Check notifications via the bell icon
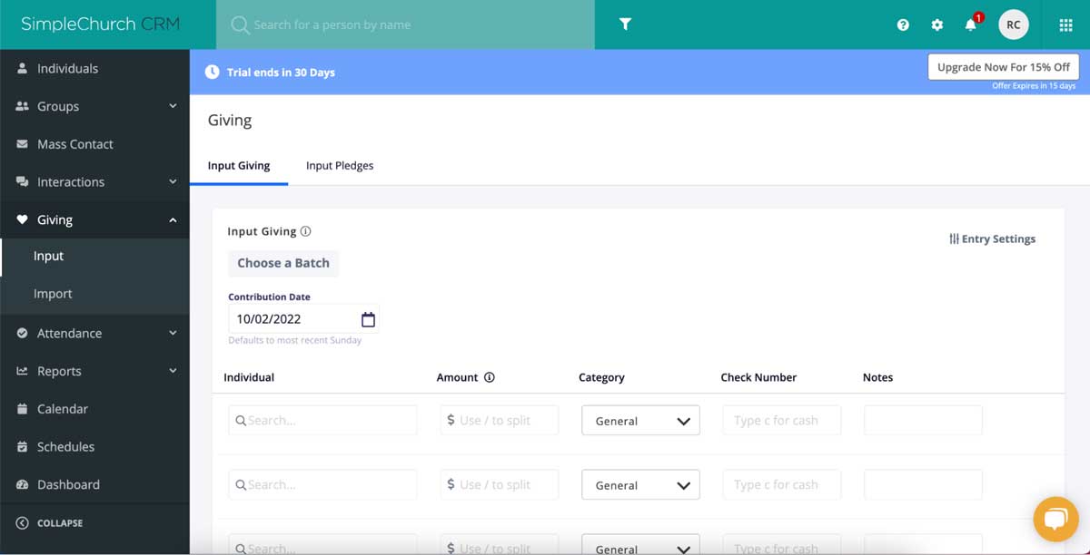Image resolution: width=1090 pixels, height=555 pixels. (x=968, y=24)
